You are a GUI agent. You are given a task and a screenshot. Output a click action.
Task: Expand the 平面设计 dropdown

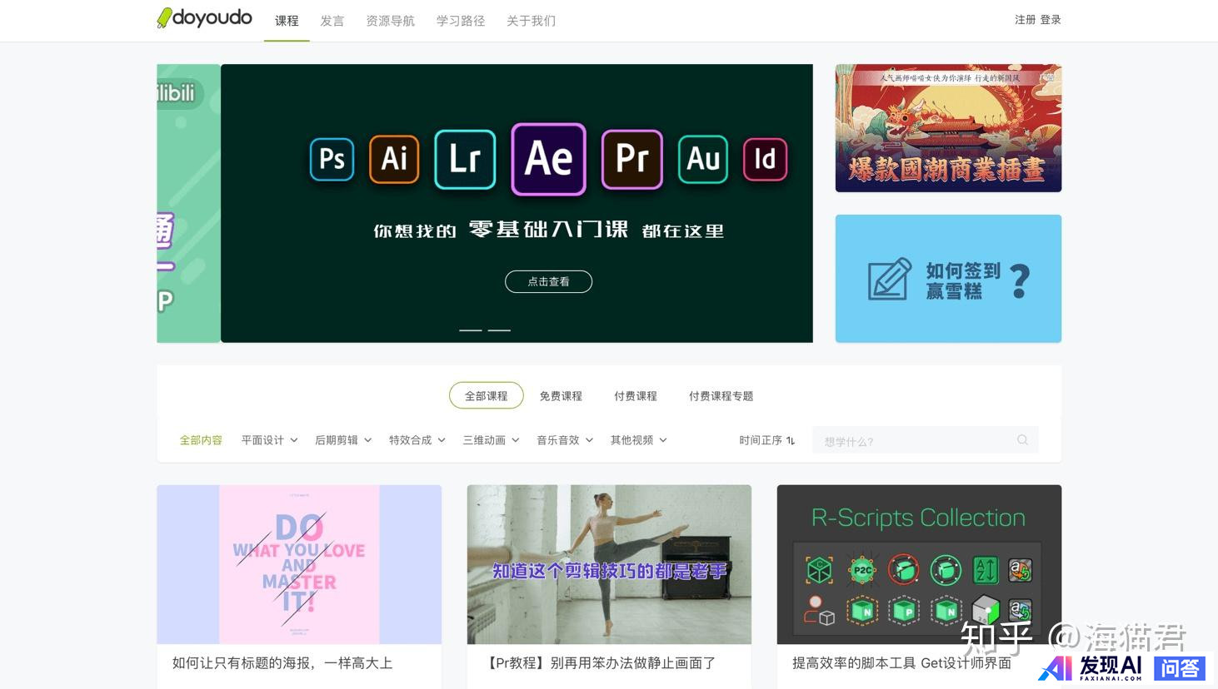point(269,440)
